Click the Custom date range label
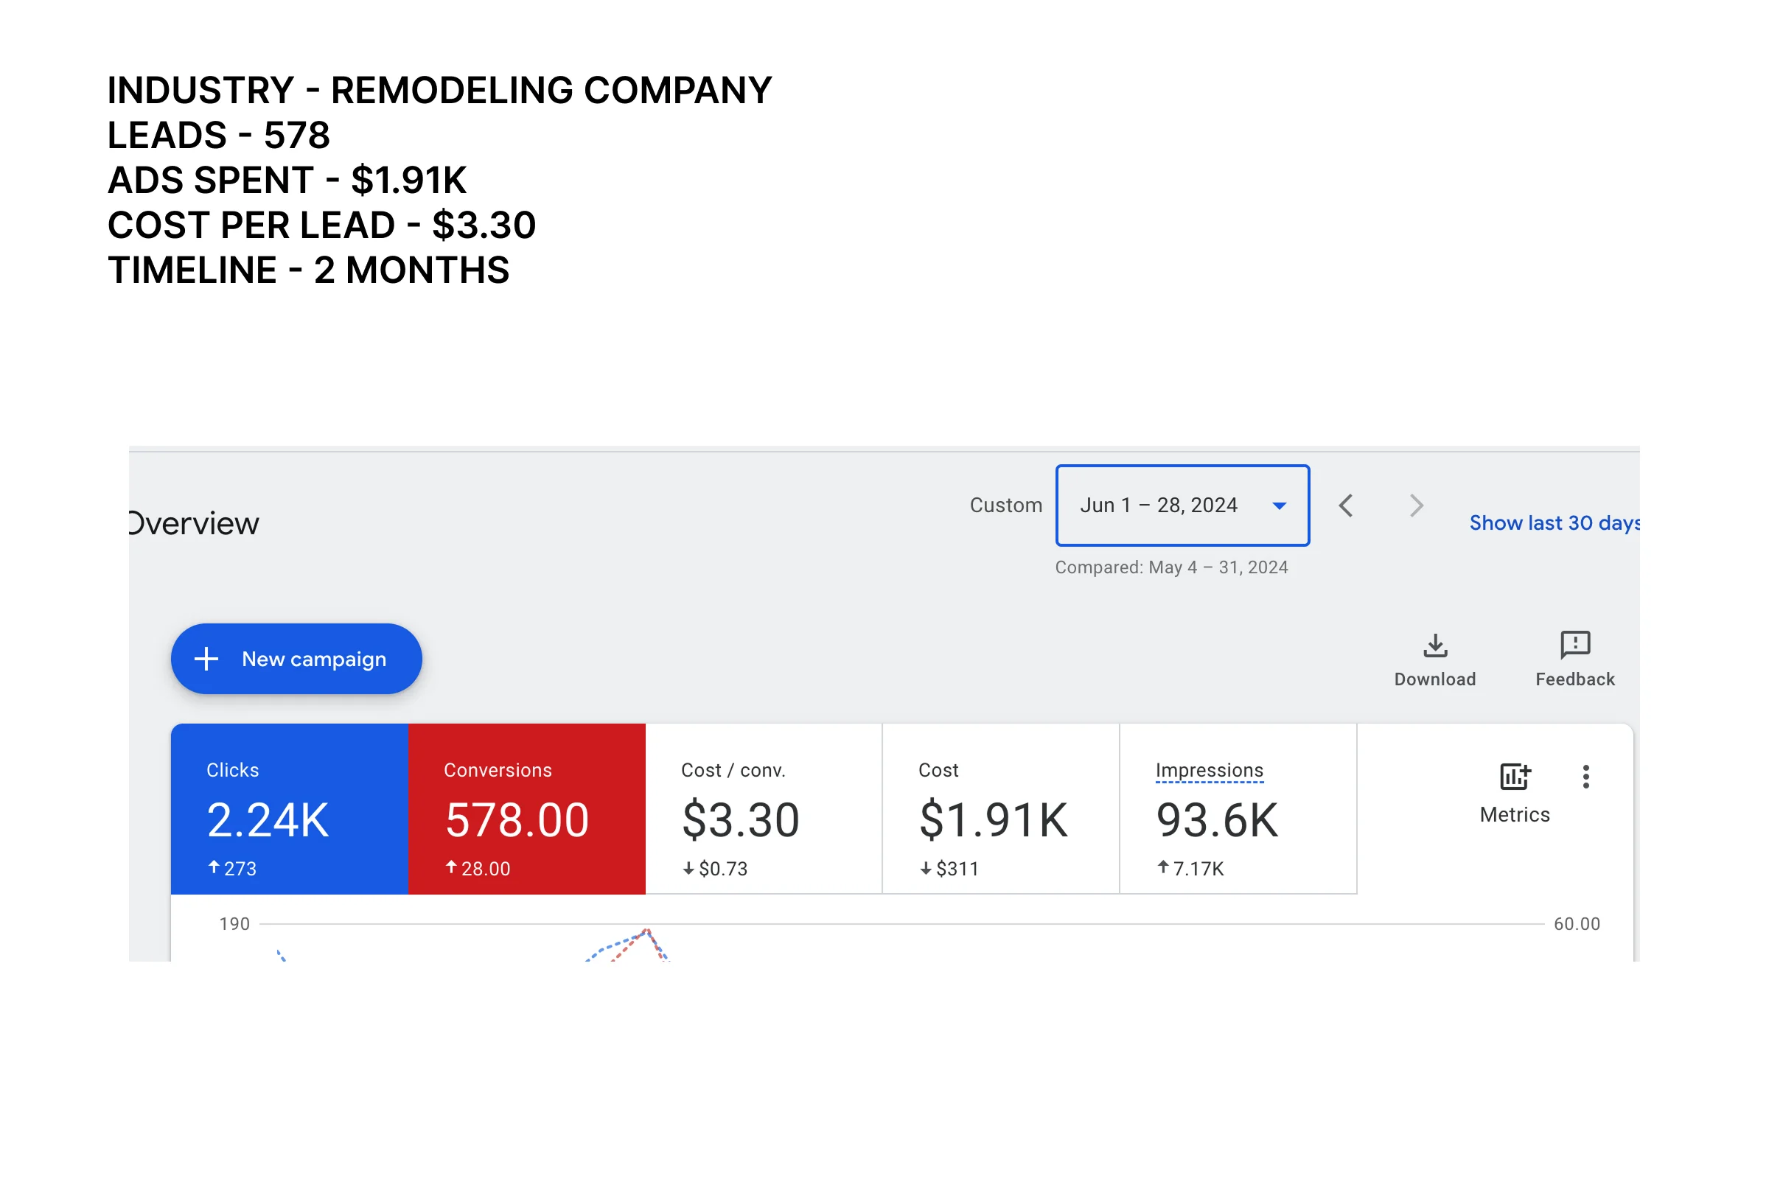Screen dimensions: 1769x1179 1005,505
